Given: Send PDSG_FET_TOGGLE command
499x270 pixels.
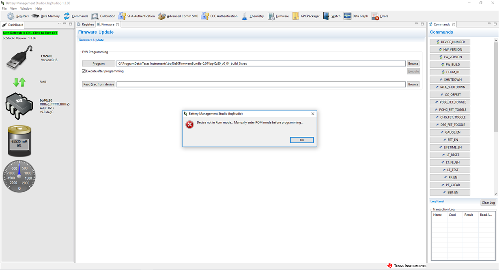Looking at the screenshot, I should [450, 102].
